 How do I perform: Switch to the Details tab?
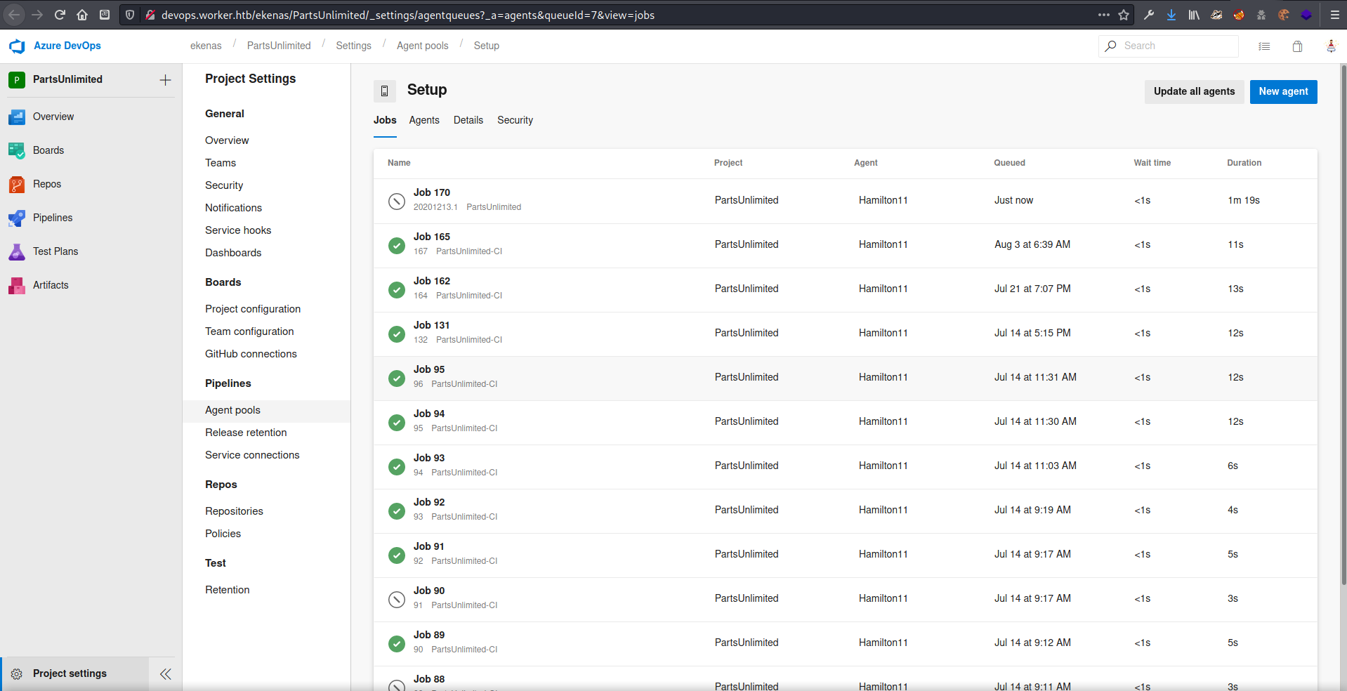[x=468, y=120]
